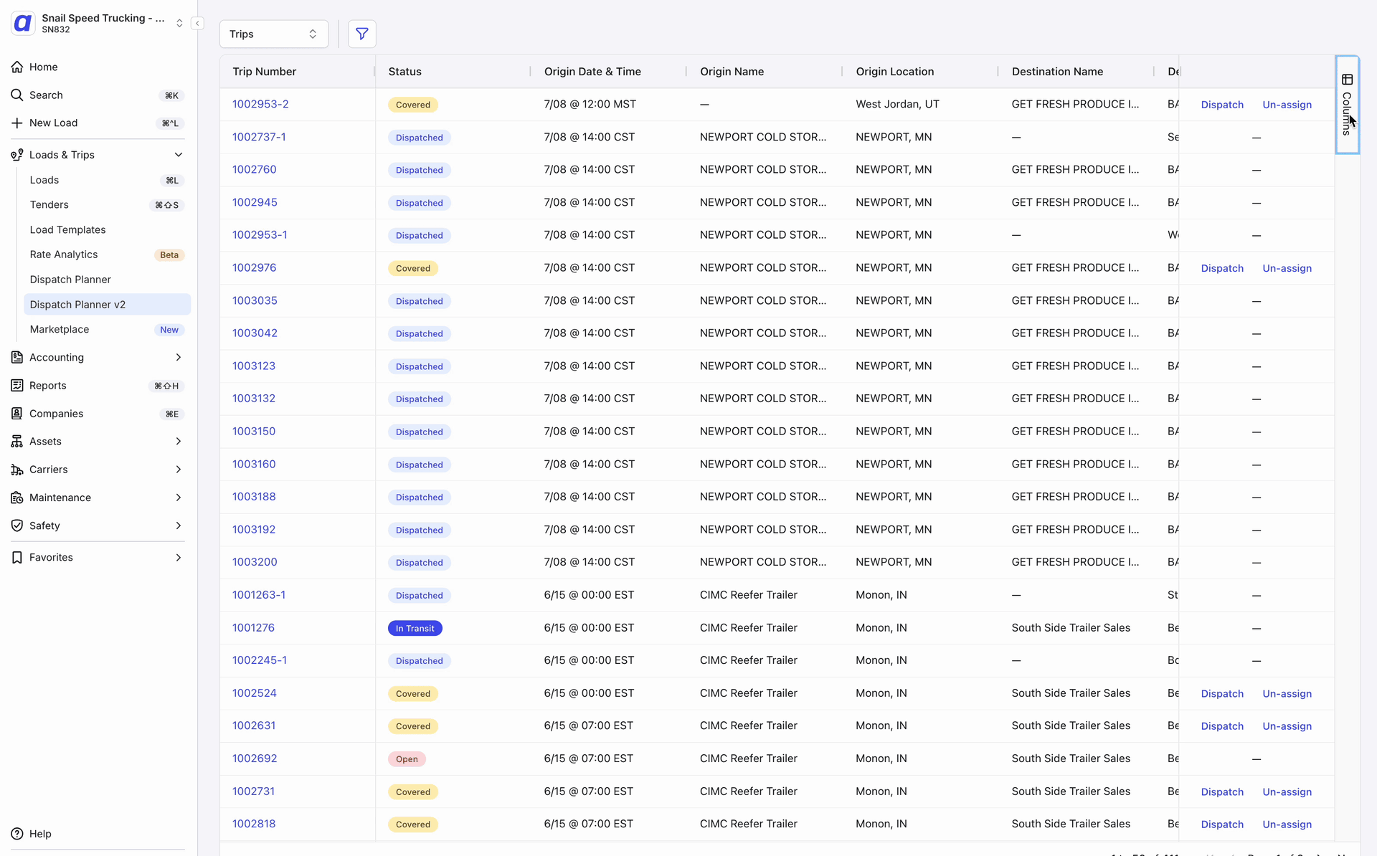Dispatch trip 1002976

1222,268
